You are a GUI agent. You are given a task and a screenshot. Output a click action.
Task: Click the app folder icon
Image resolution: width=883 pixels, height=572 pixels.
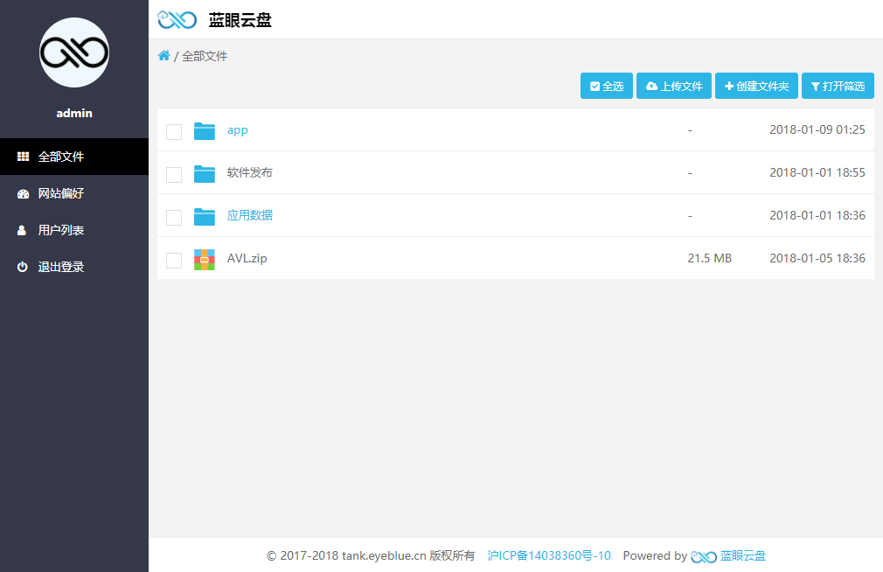tap(205, 130)
